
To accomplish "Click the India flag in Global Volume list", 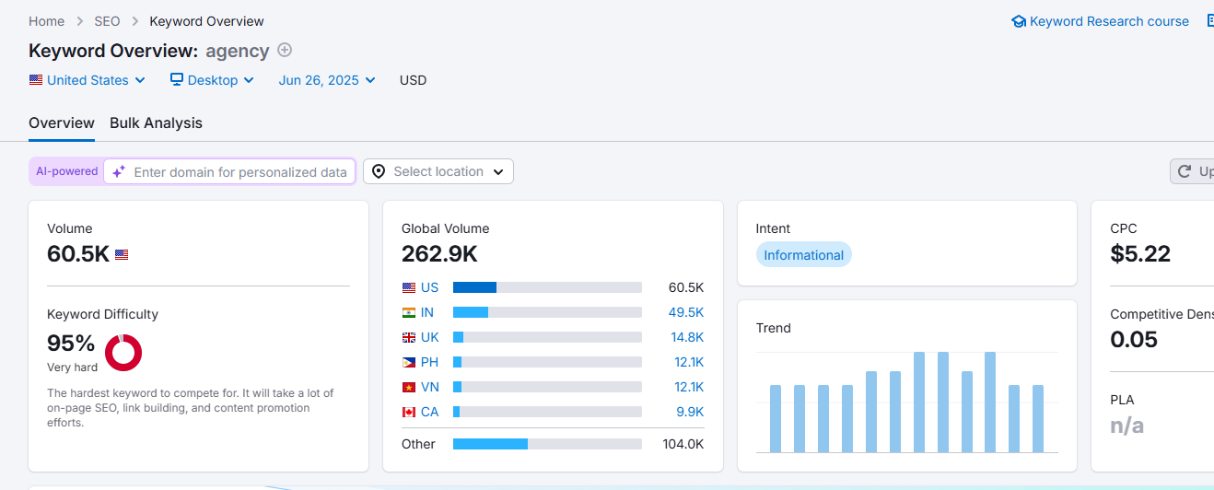I will 409,312.
